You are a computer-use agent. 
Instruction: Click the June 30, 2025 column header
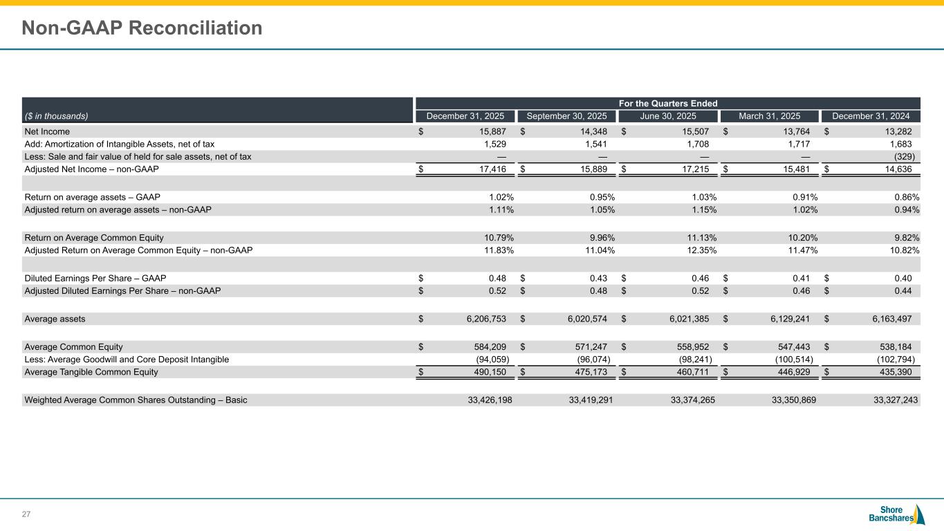[x=667, y=116]
